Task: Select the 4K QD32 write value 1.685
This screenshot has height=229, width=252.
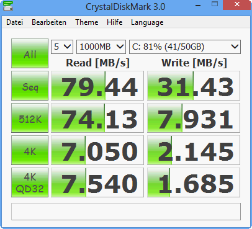Action: point(194,182)
